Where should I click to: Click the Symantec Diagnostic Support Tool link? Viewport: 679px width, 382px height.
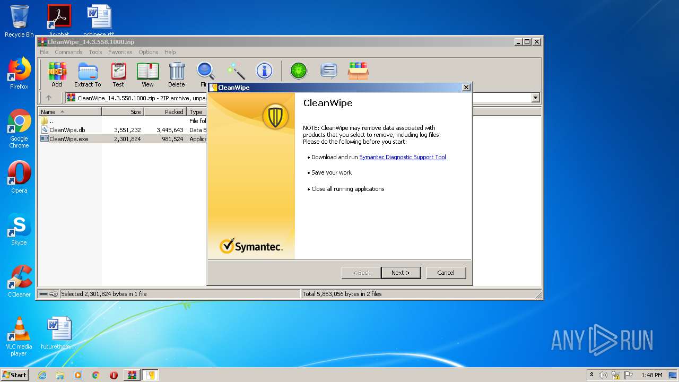(x=403, y=157)
